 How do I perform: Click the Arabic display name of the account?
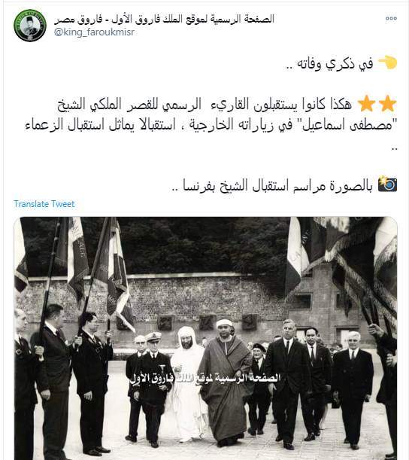pos(165,20)
